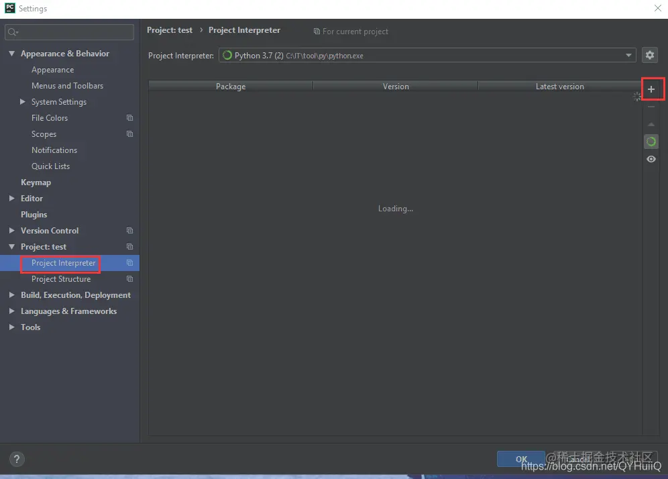The width and height of the screenshot is (668, 479).
Task: Click the copy icon beside Project: test
Action: [130, 247]
